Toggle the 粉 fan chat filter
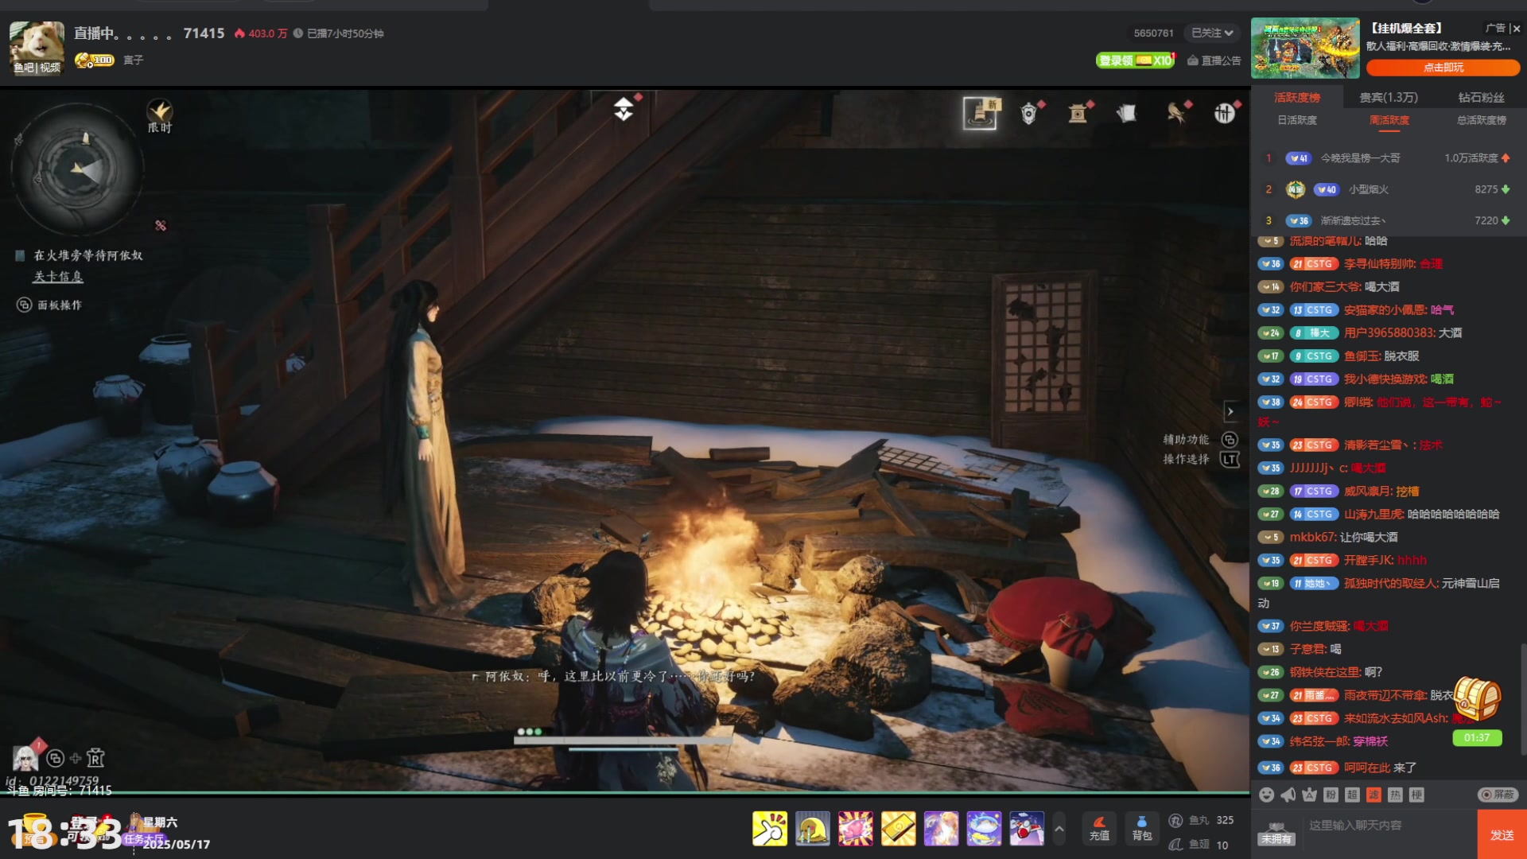Image resolution: width=1527 pixels, height=859 pixels. pyautogui.click(x=1331, y=795)
